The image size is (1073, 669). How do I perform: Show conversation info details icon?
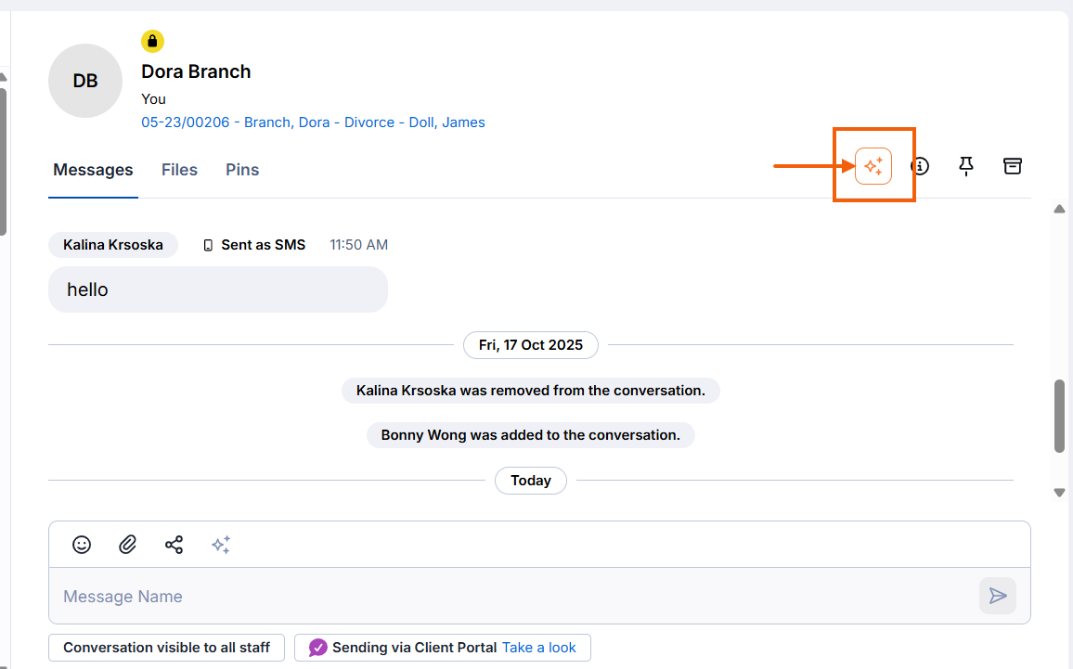pos(920,166)
